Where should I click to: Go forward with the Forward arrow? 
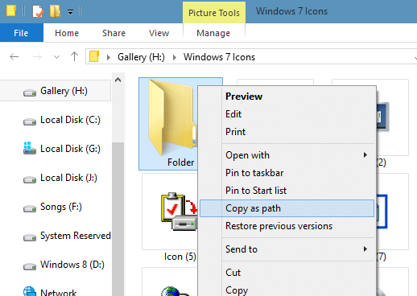(x=37, y=57)
